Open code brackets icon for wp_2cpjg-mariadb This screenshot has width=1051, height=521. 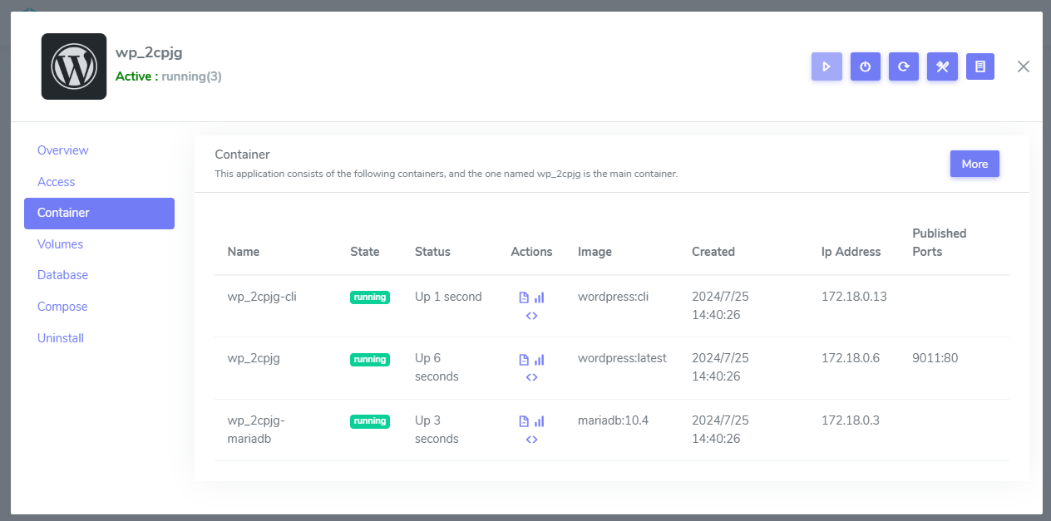tap(531, 440)
